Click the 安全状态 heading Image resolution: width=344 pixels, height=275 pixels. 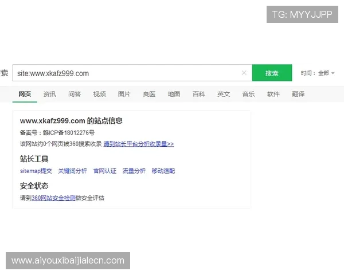pyautogui.click(x=34, y=186)
